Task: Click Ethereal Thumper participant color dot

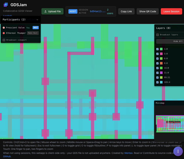Action: 4,33
